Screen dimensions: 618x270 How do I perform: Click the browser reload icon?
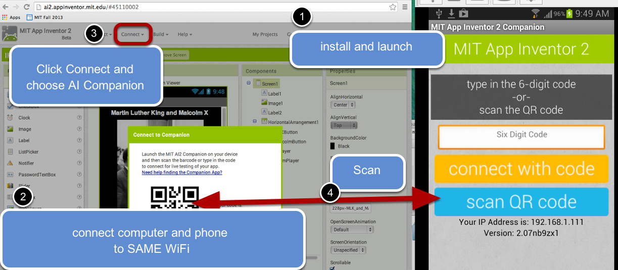point(27,7)
